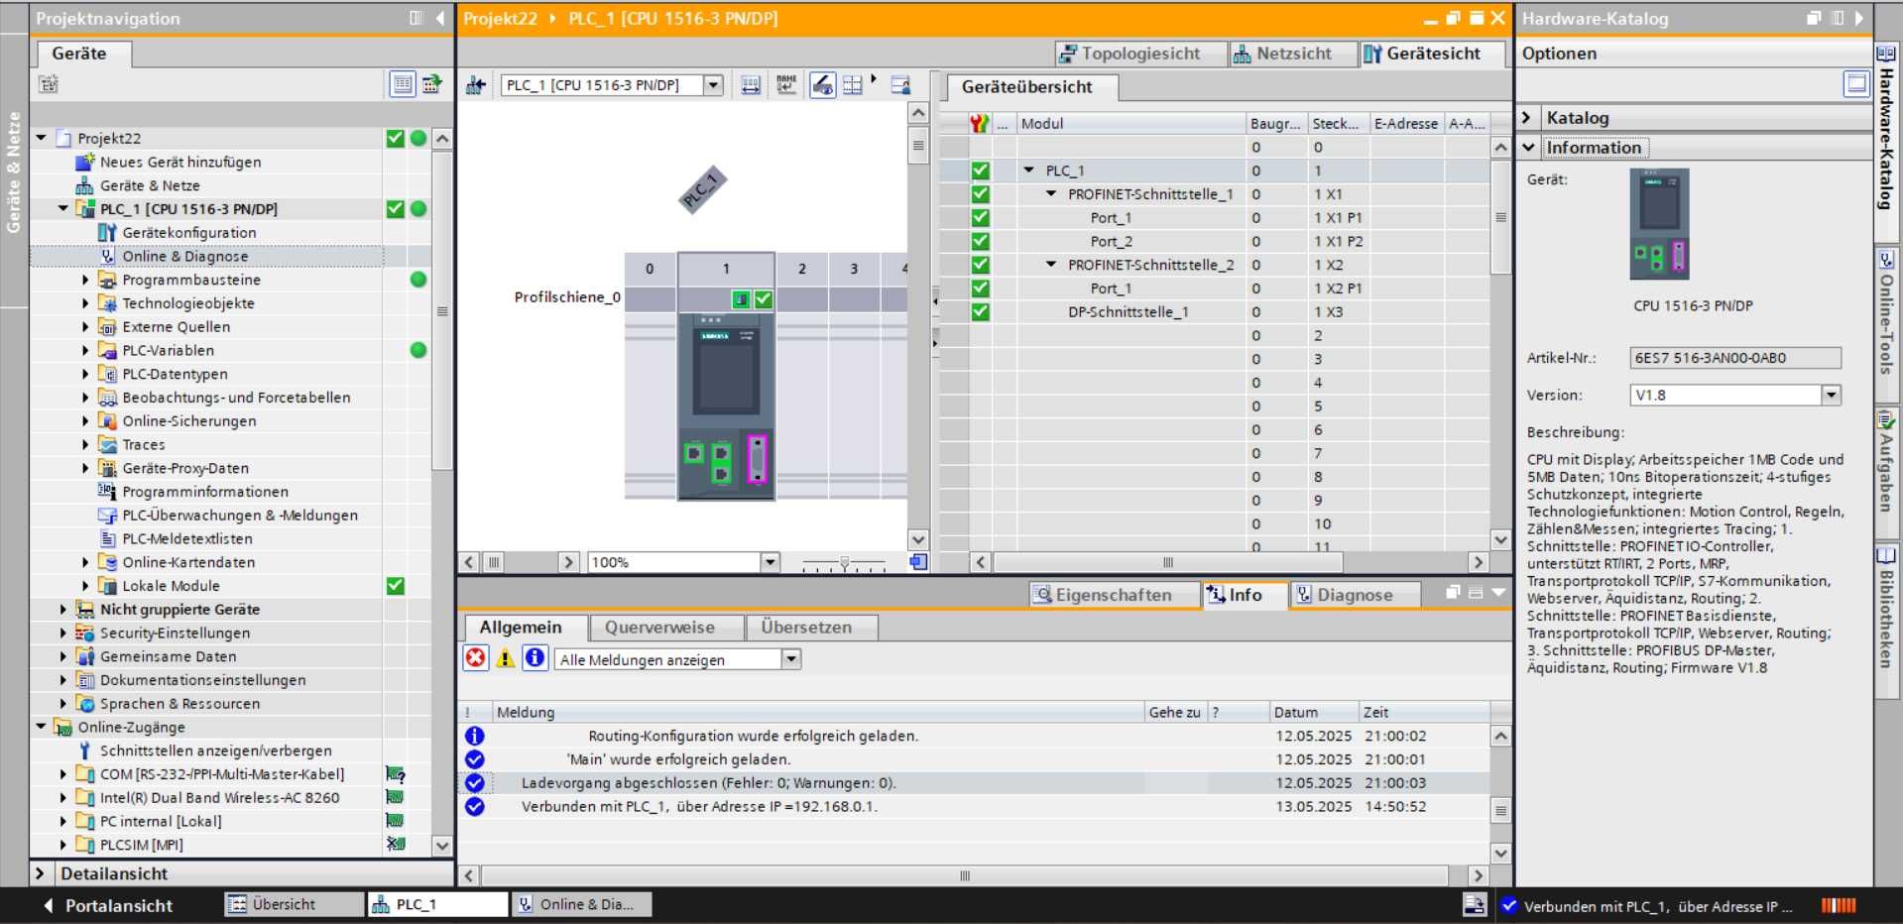This screenshot has width=1903, height=924.
Task: Collapse the Information section
Action: [x=1528, y=148]
